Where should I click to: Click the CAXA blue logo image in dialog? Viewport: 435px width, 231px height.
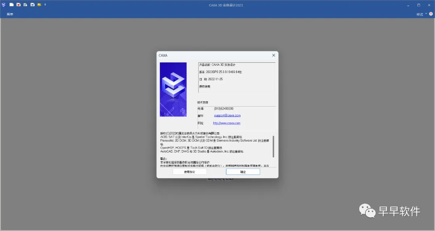pyautogui.click(x=173, y=89)
